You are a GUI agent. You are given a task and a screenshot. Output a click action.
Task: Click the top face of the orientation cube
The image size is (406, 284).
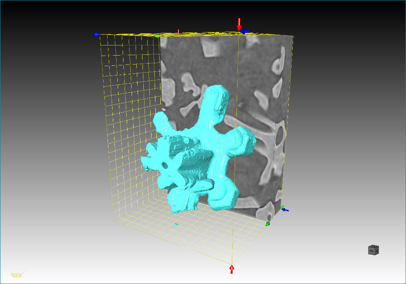coord(373,246)
